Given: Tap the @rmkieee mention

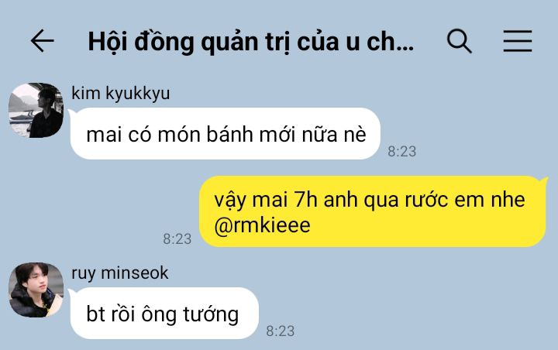Looking at the screenshot, I should (x=262, y=226).
